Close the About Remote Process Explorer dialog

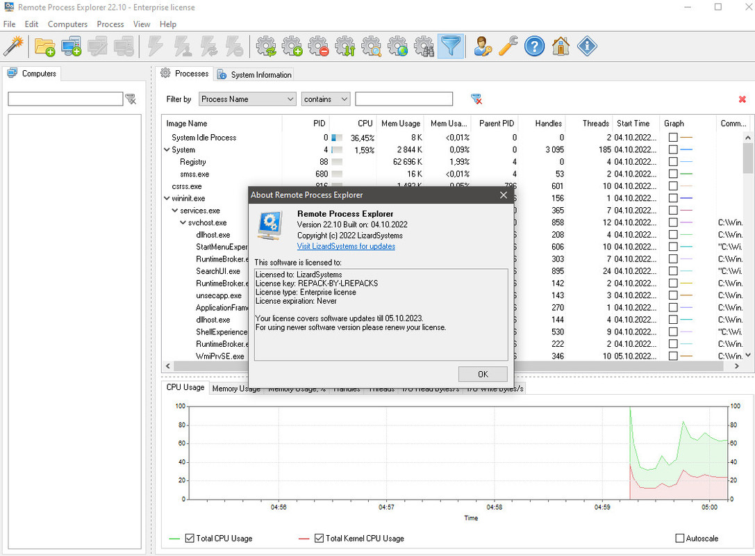503,195
